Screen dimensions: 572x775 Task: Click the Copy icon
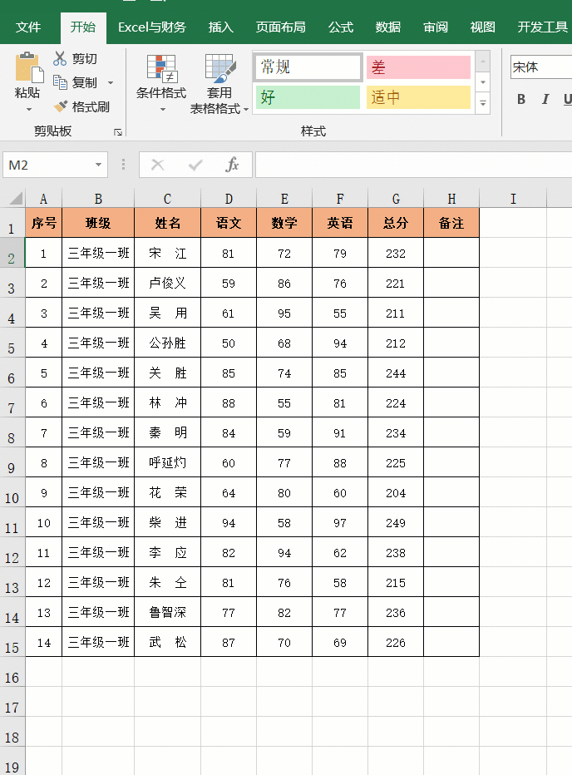[60, 82]
